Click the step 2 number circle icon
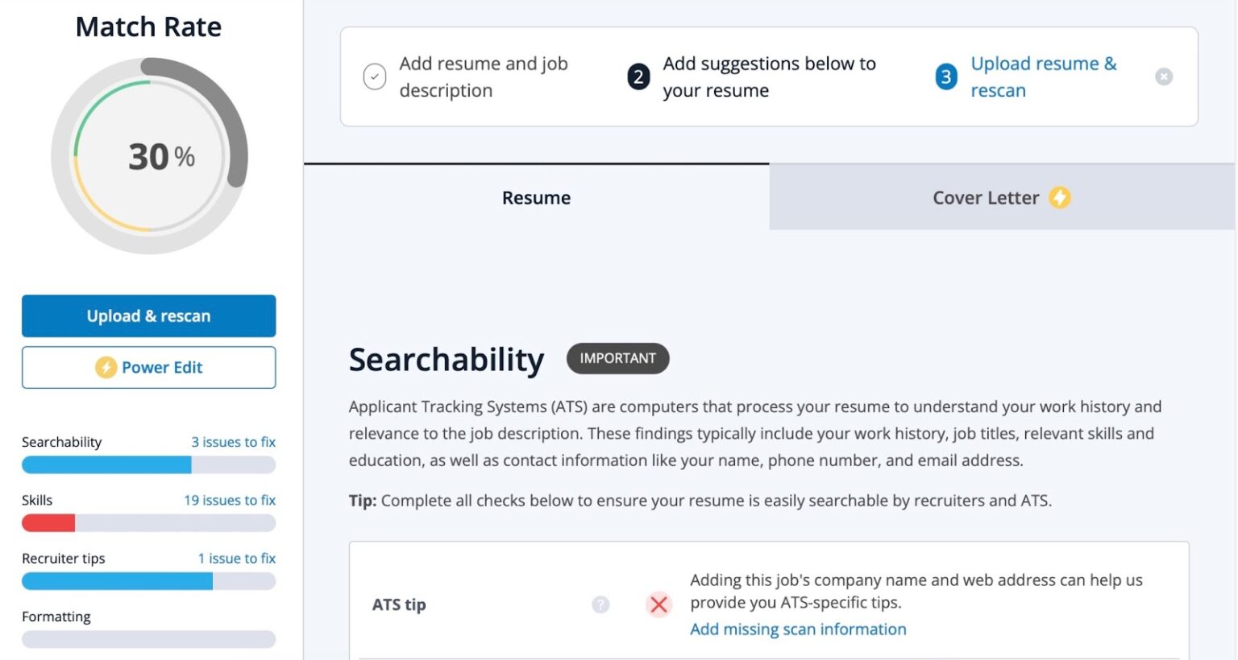Viewport: 1238px width, 660px height. (x=638, y=77)
